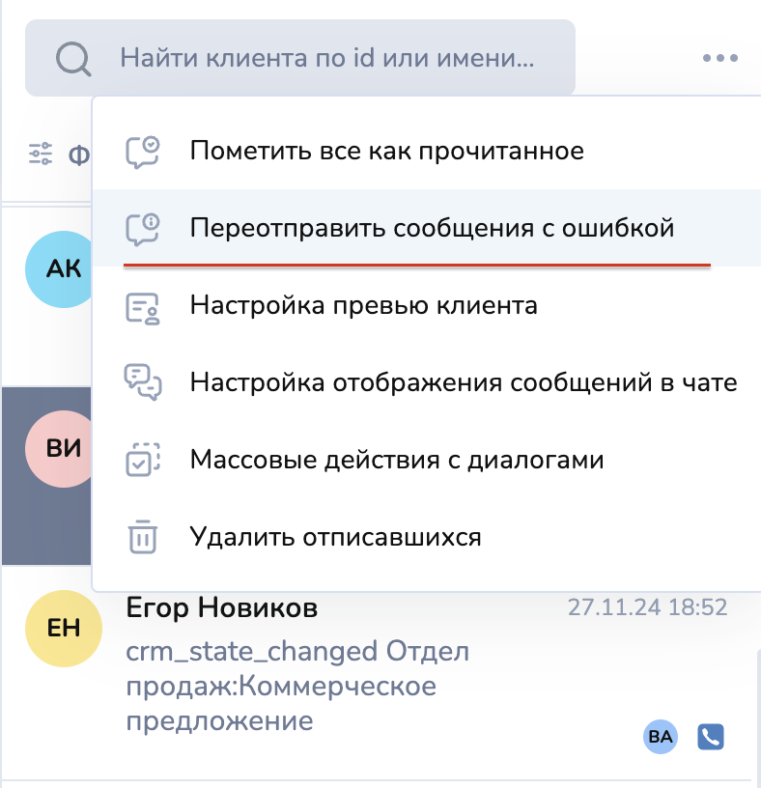Focus the client search input field
This screenshot has height=788, width=761.
pos(326,59)
